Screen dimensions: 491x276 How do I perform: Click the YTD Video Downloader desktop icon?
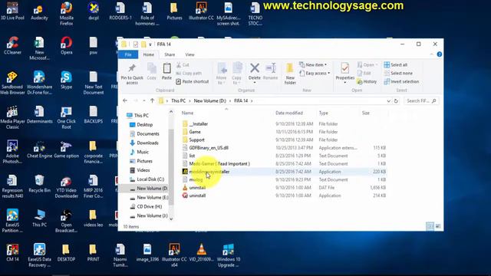click(x=67, y=187)
